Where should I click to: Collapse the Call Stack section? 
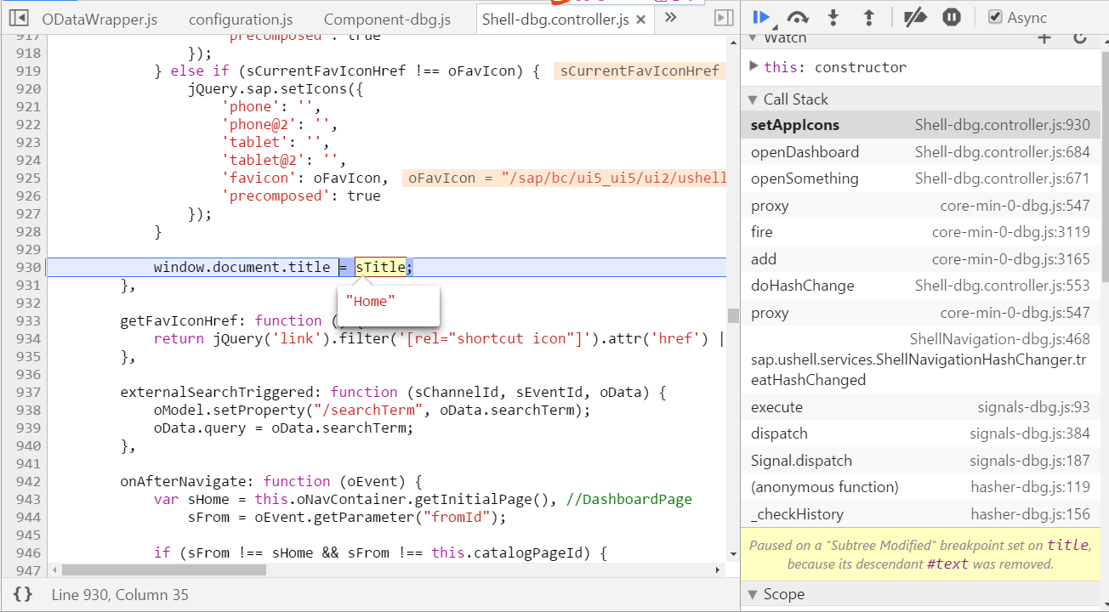tap(754, 99)
